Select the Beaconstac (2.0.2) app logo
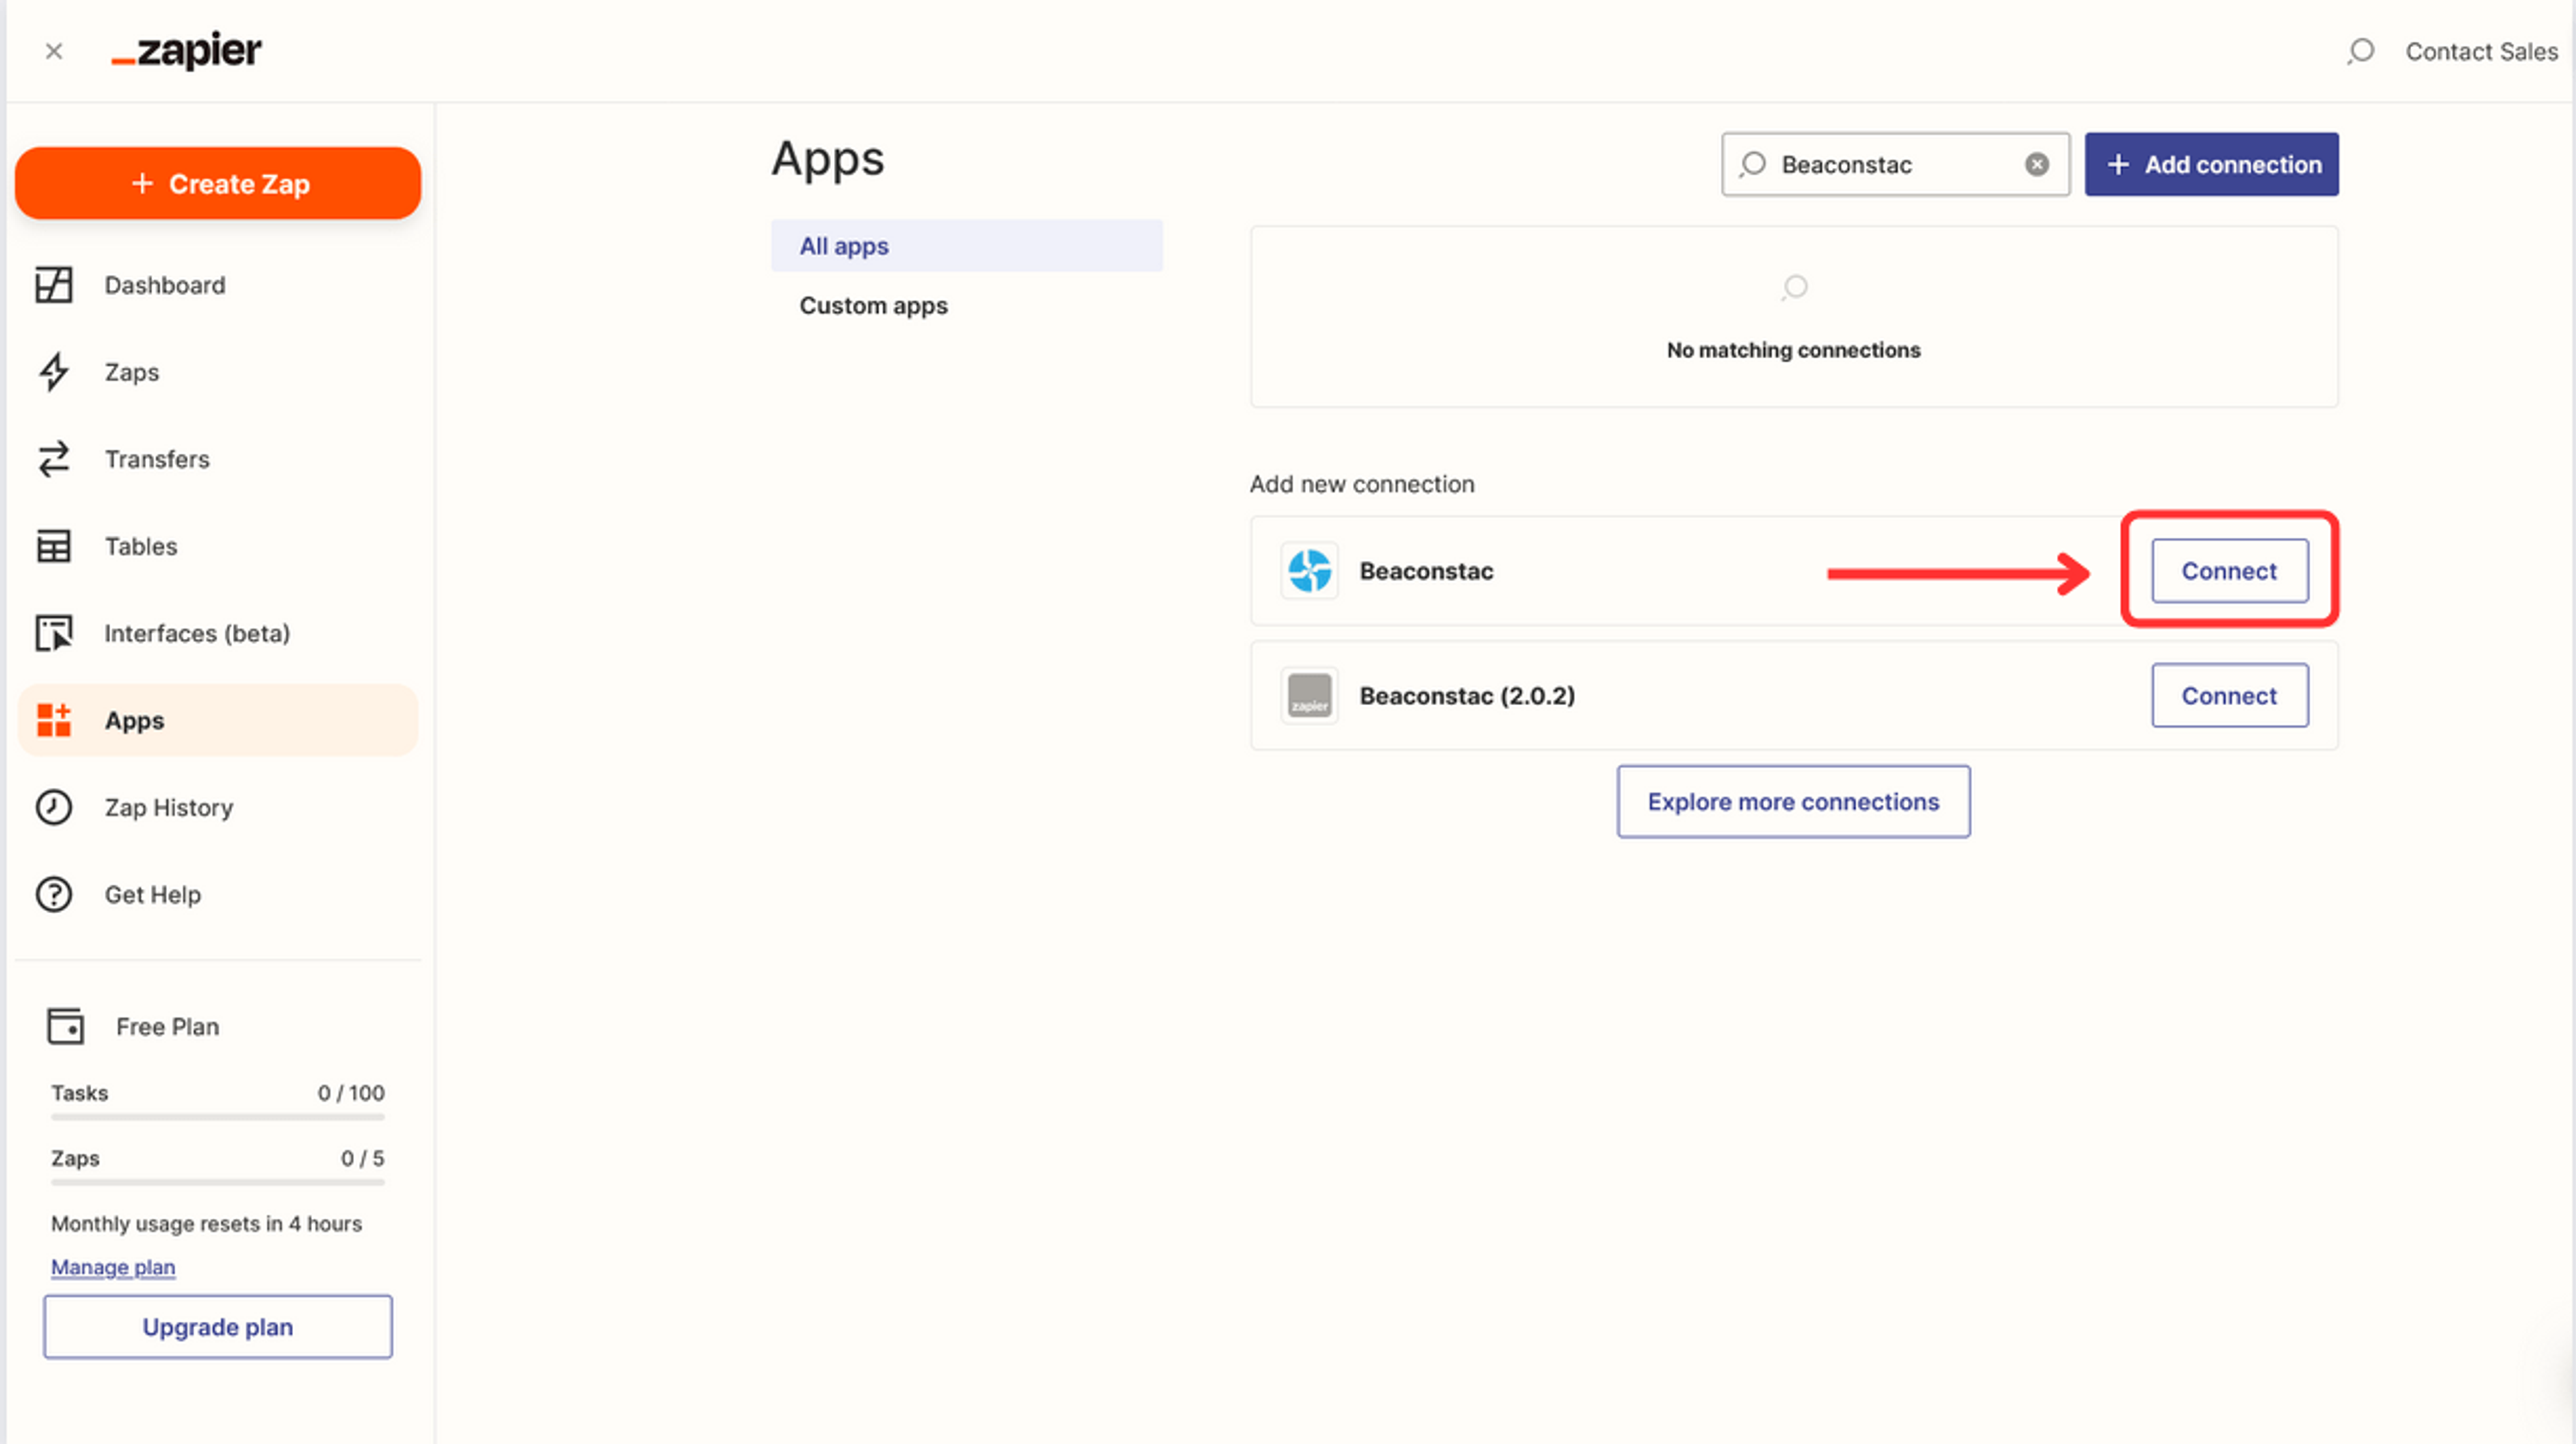 point(1309,695)
